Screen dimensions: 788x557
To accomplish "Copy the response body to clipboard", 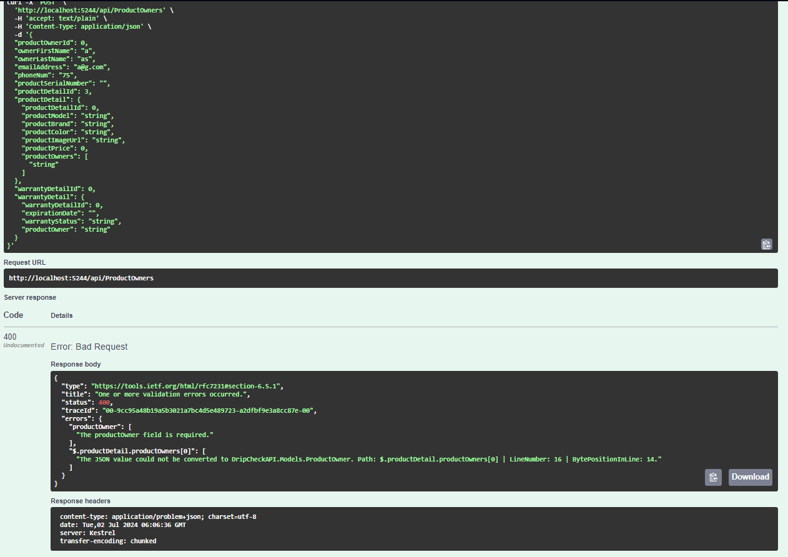I will [x=713, y=477].
